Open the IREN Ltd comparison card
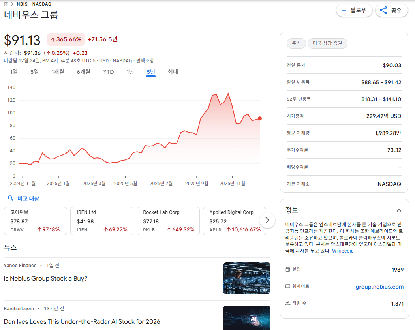 click(102, 221)
